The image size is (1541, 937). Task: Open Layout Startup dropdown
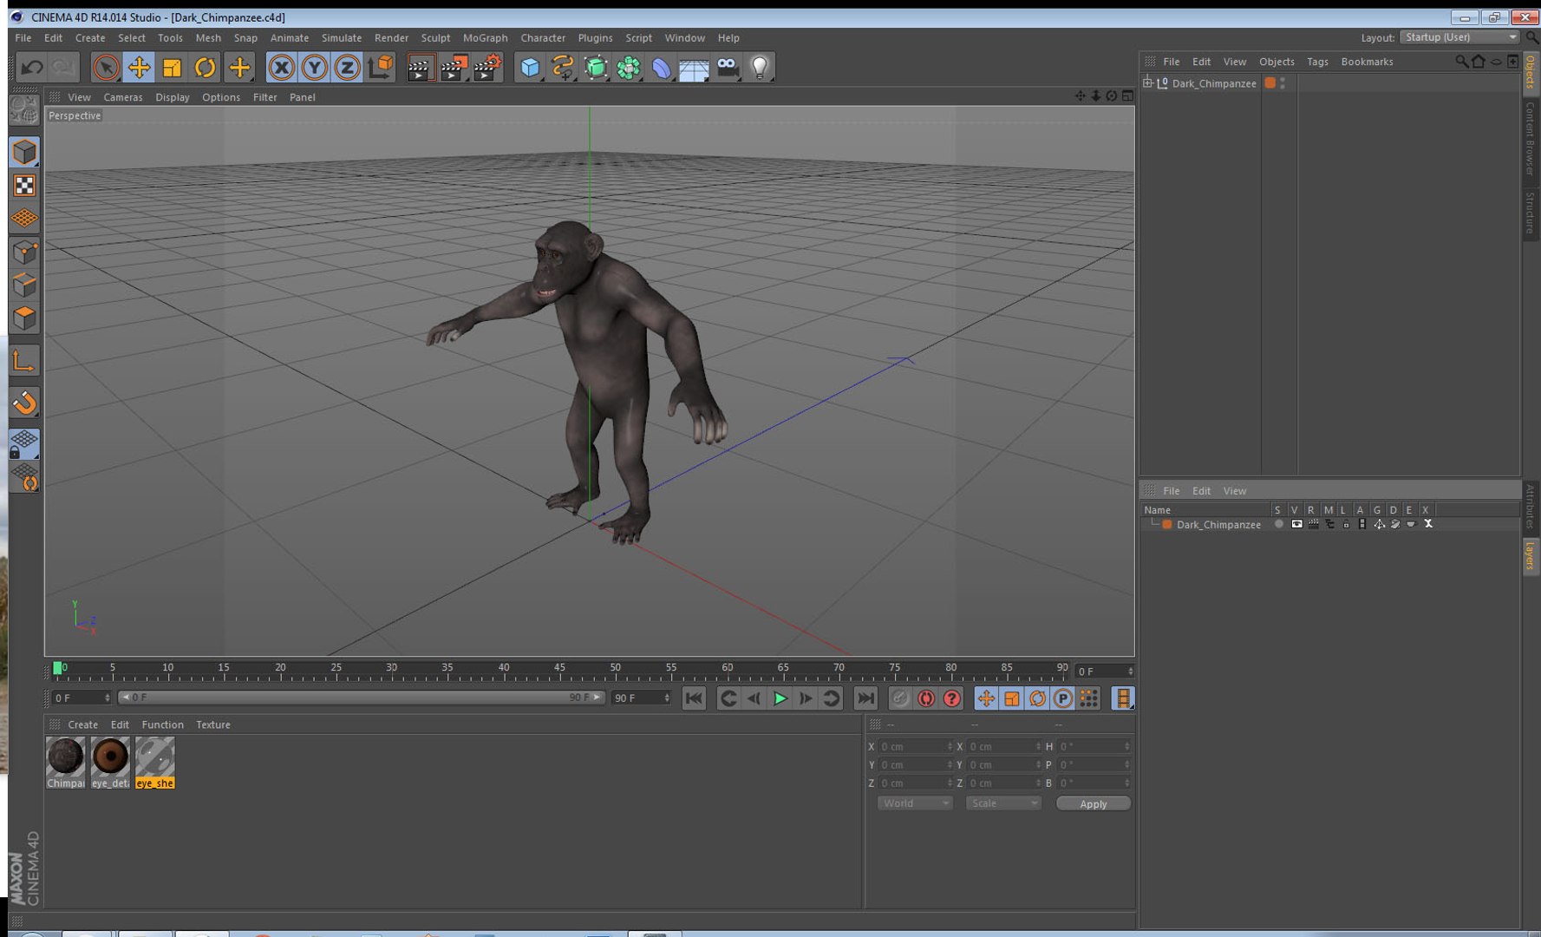click(1461, 37)
